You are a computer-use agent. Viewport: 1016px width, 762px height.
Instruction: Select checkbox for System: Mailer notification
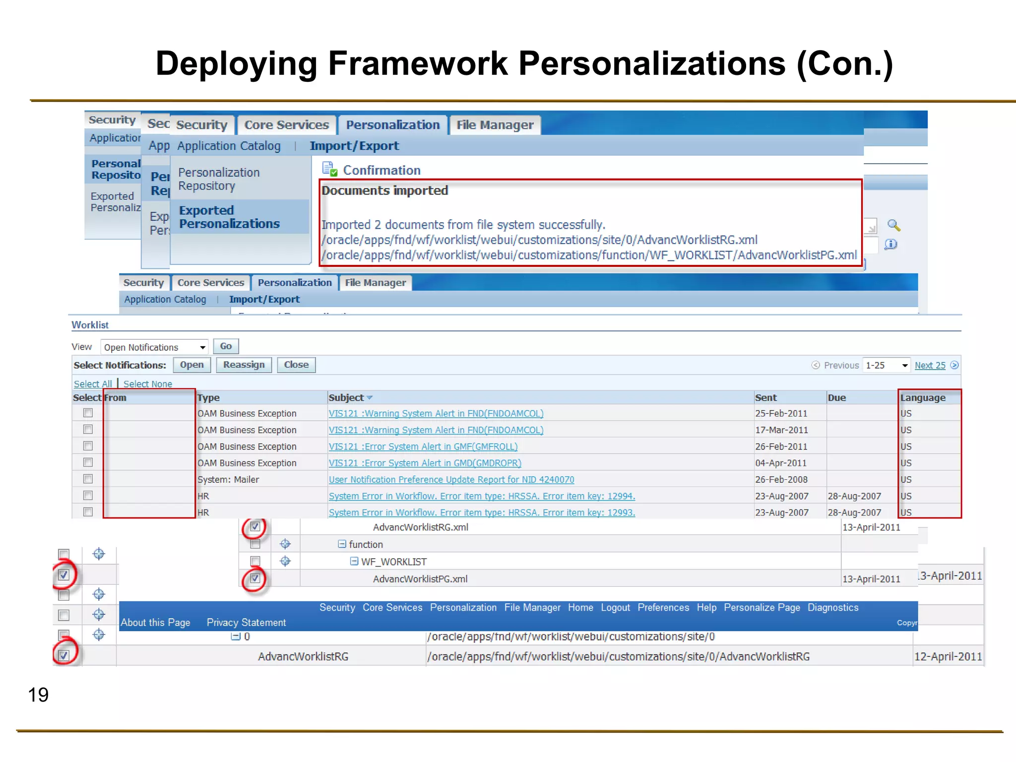pyautogui.click(x=88, y=479)
